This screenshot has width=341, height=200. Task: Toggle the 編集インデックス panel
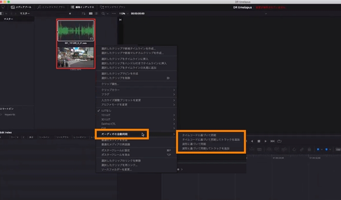pos(82,7)
